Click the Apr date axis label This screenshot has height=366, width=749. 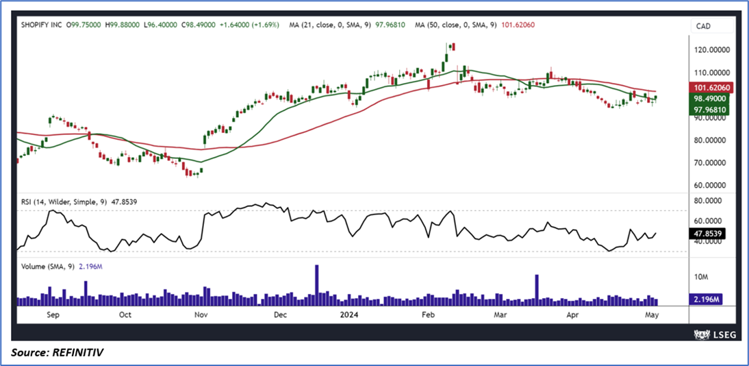point(571,315)
